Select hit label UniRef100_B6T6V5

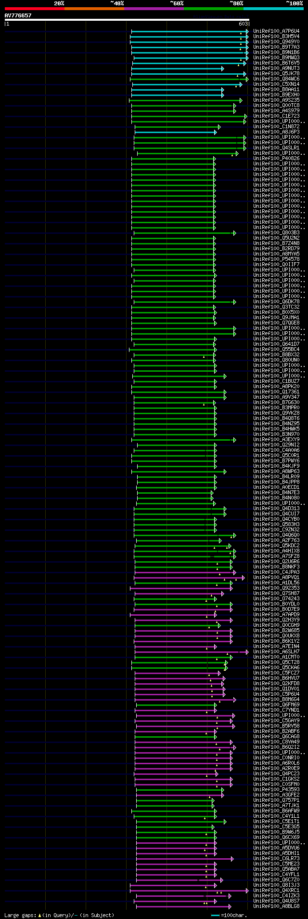click(x=276, y=63)
